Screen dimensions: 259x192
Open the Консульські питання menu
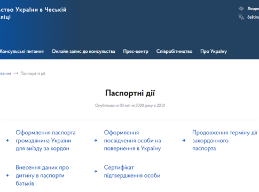(x=21, y=51)
